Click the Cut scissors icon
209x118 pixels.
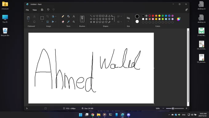[34, 16]
